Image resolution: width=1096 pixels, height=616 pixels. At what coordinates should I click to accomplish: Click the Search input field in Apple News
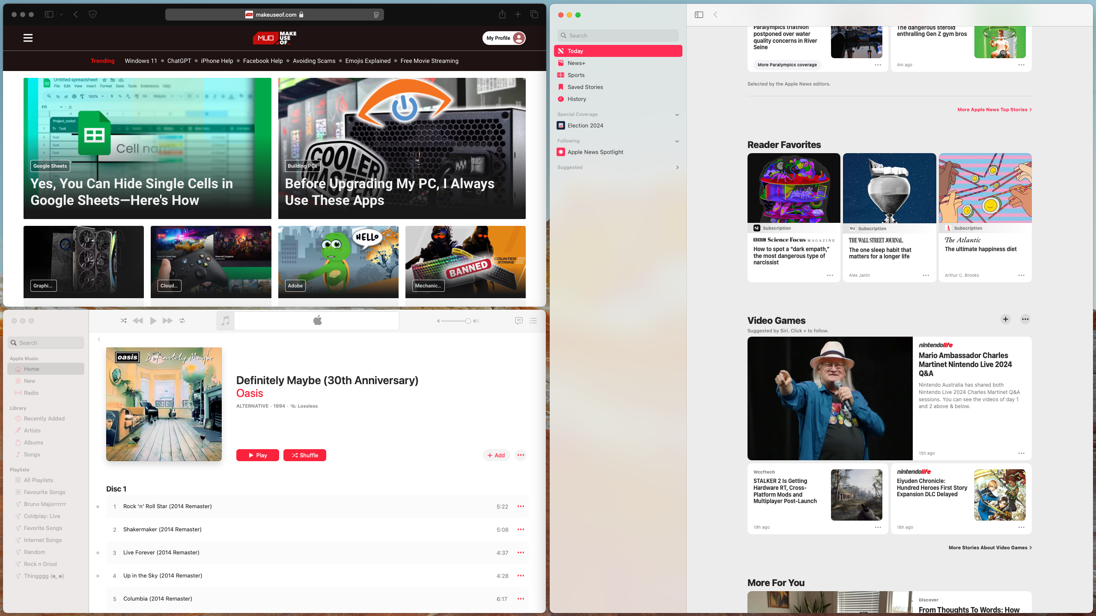click(x=617, y=36)
